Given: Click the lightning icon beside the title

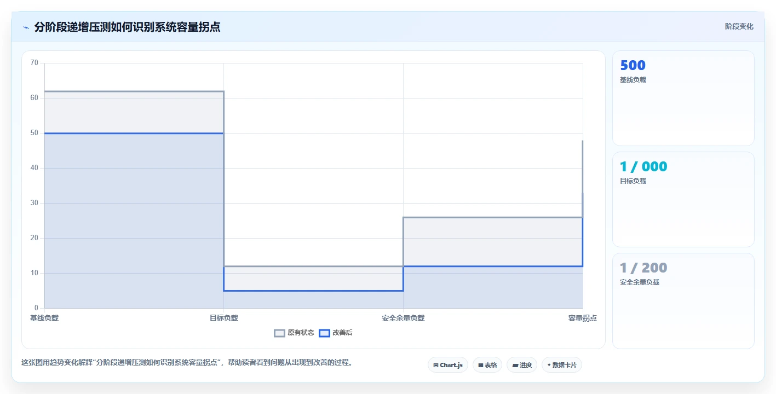Looking at the screenshot, I should coord(26,27).
